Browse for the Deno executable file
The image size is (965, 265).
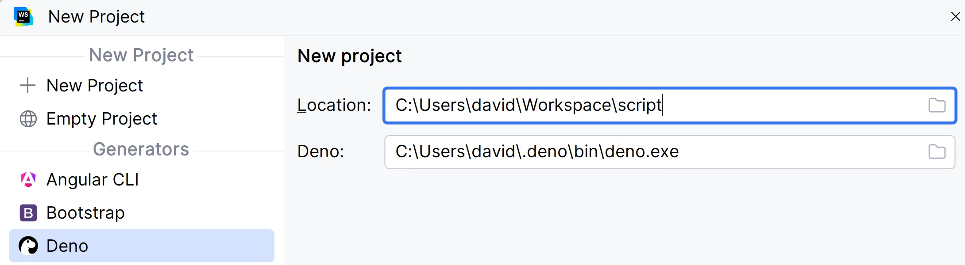click(x=937, y=152)
